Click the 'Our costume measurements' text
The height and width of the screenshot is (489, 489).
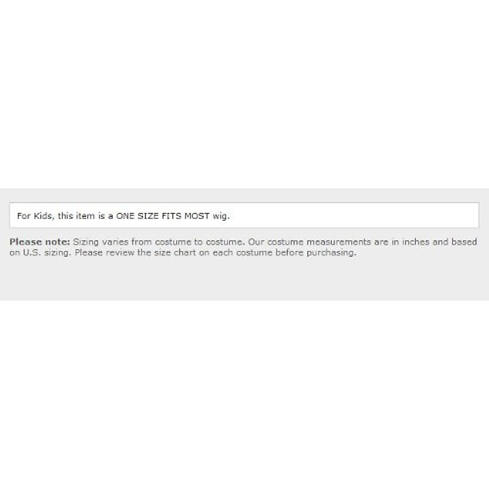[310, 242]
